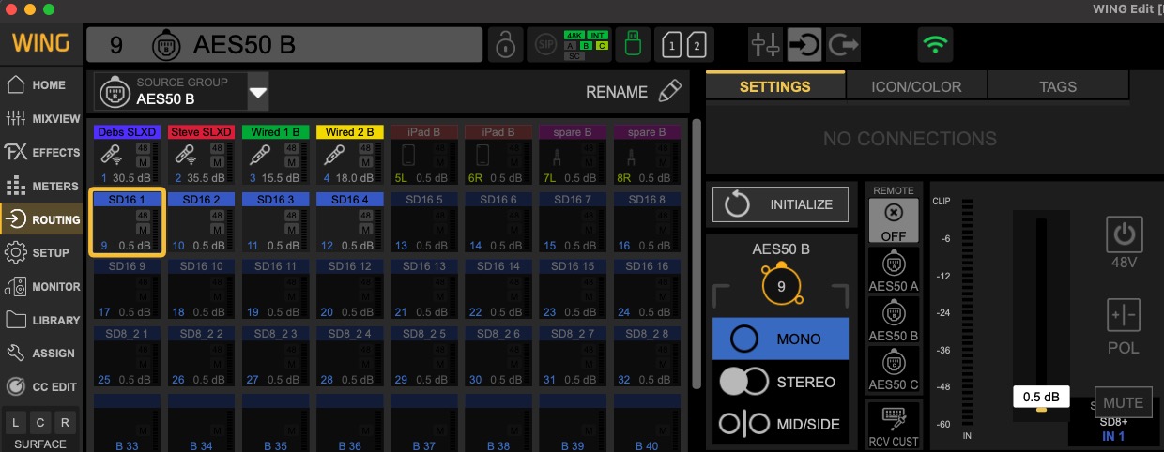Click the INITIALIZE button
Viewport: 1164px width, 452px height.
[780, 203]
